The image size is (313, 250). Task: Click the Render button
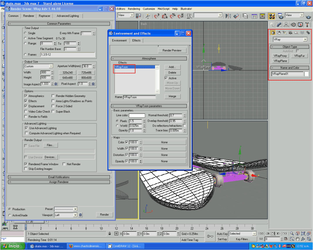pos(104,215)
